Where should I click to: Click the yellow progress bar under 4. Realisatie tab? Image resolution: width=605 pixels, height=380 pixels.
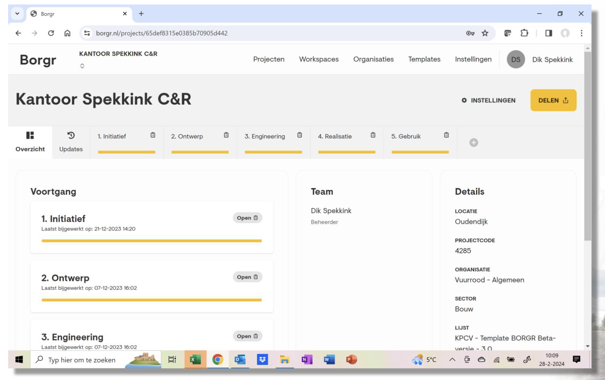(347, 152)
